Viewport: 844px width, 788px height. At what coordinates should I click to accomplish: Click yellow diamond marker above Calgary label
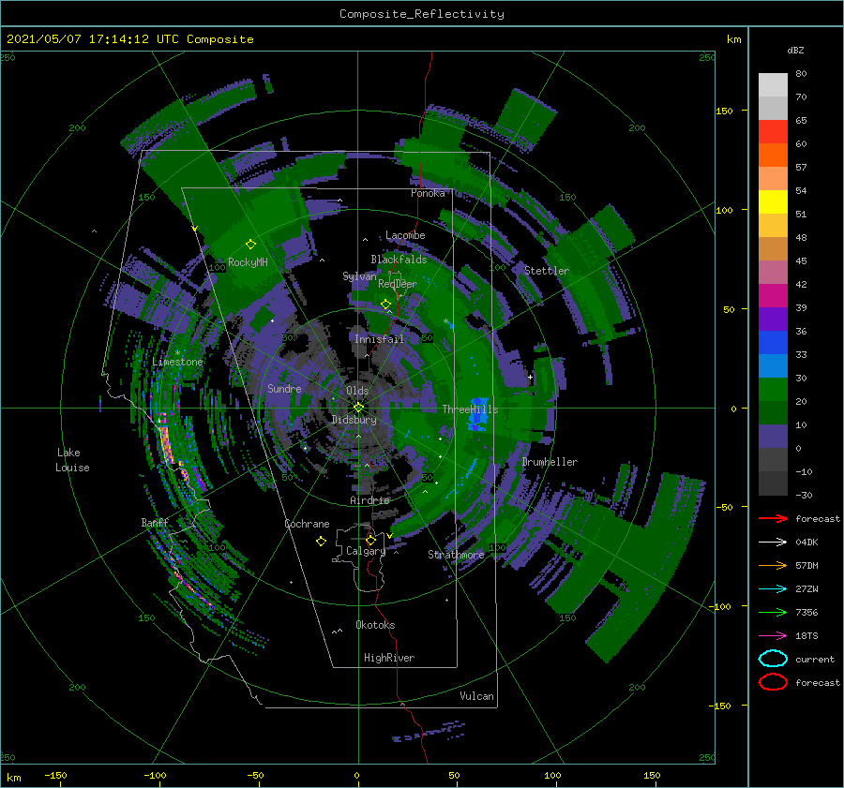(370, 540)
